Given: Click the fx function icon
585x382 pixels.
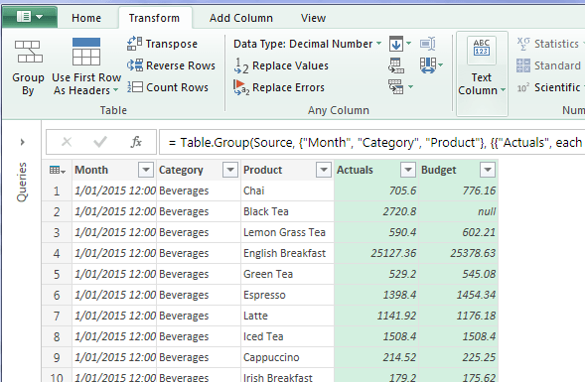Looking at the screenshot, I should pyautogui.click(x=136, y=142).
